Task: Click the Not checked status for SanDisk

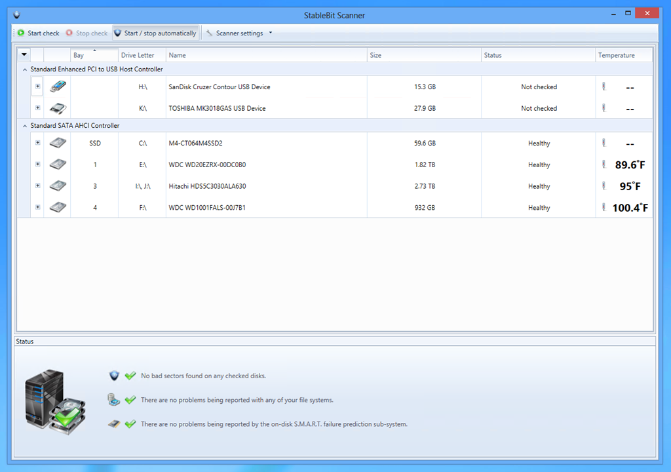Action: click(539, 87)
